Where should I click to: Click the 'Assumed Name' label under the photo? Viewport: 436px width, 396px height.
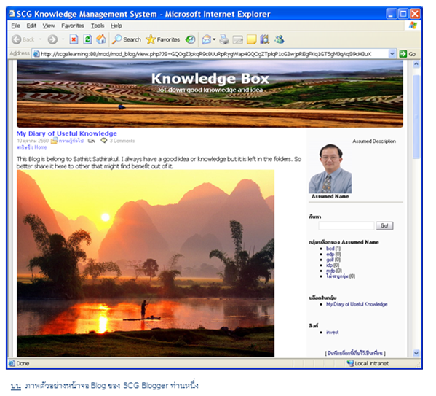point(330,196)
